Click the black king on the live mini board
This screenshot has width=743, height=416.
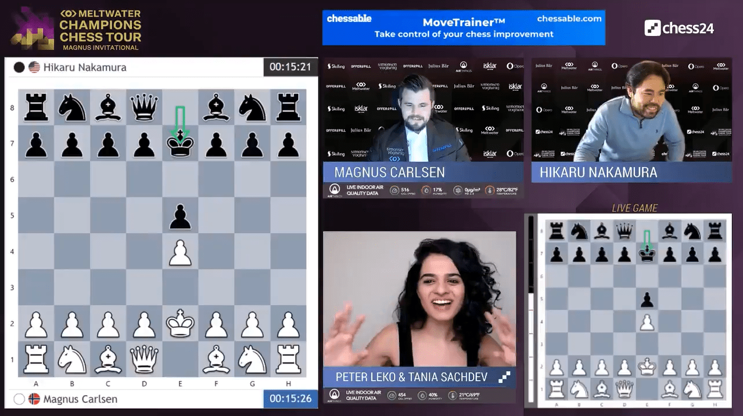click(x=647, y=254)
